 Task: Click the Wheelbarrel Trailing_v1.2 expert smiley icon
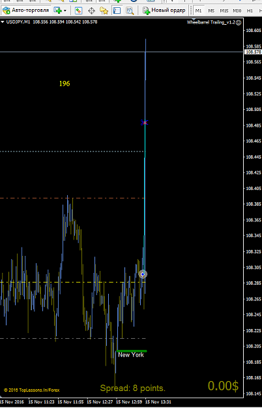[x=239, y=23]
